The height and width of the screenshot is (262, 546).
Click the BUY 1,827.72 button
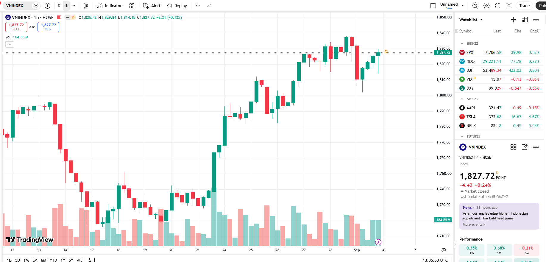coord(49,27)
